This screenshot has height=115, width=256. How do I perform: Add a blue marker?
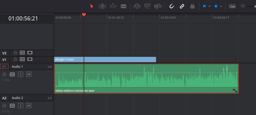click(x=216, y=6)
